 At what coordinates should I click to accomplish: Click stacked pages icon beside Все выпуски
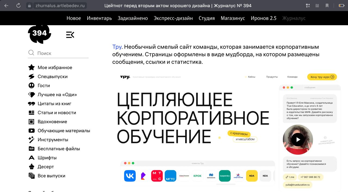coord(32,175)
